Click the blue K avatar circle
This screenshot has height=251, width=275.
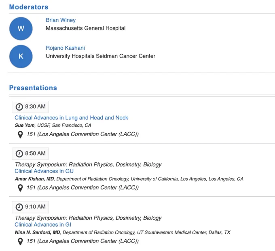[x=21, y=57]
